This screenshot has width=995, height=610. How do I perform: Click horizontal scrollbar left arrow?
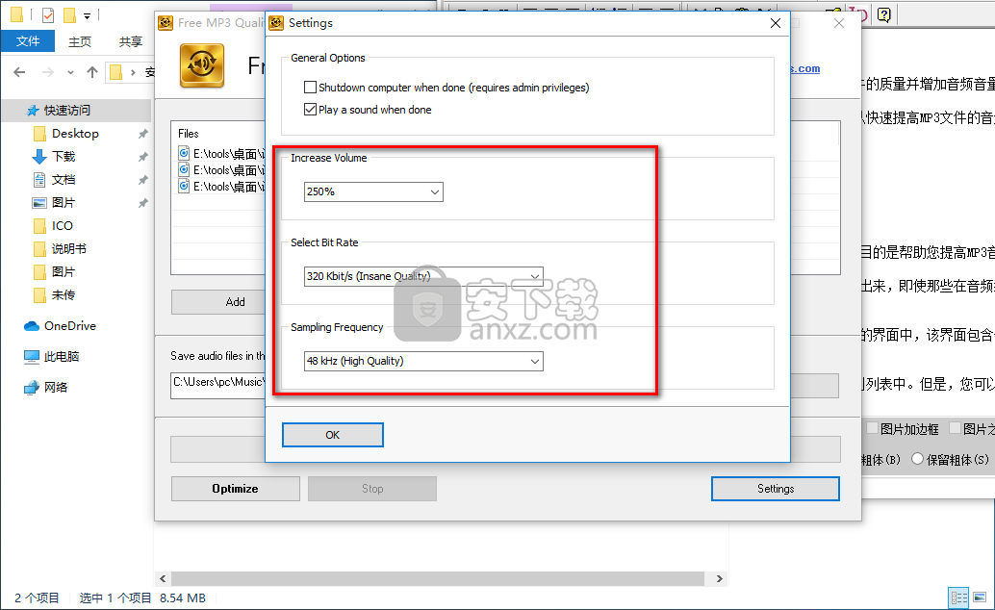pyautogui.click(x=163, y=578)
